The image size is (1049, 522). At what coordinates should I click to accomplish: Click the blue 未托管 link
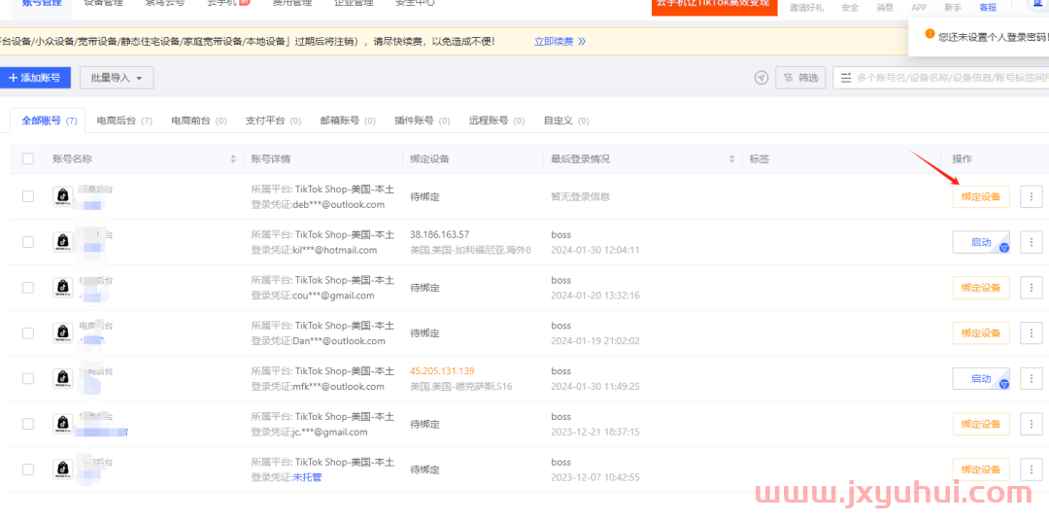[309, 477]
